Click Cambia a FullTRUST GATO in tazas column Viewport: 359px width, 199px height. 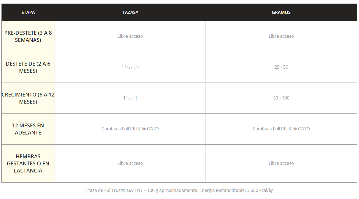point(130,129)
